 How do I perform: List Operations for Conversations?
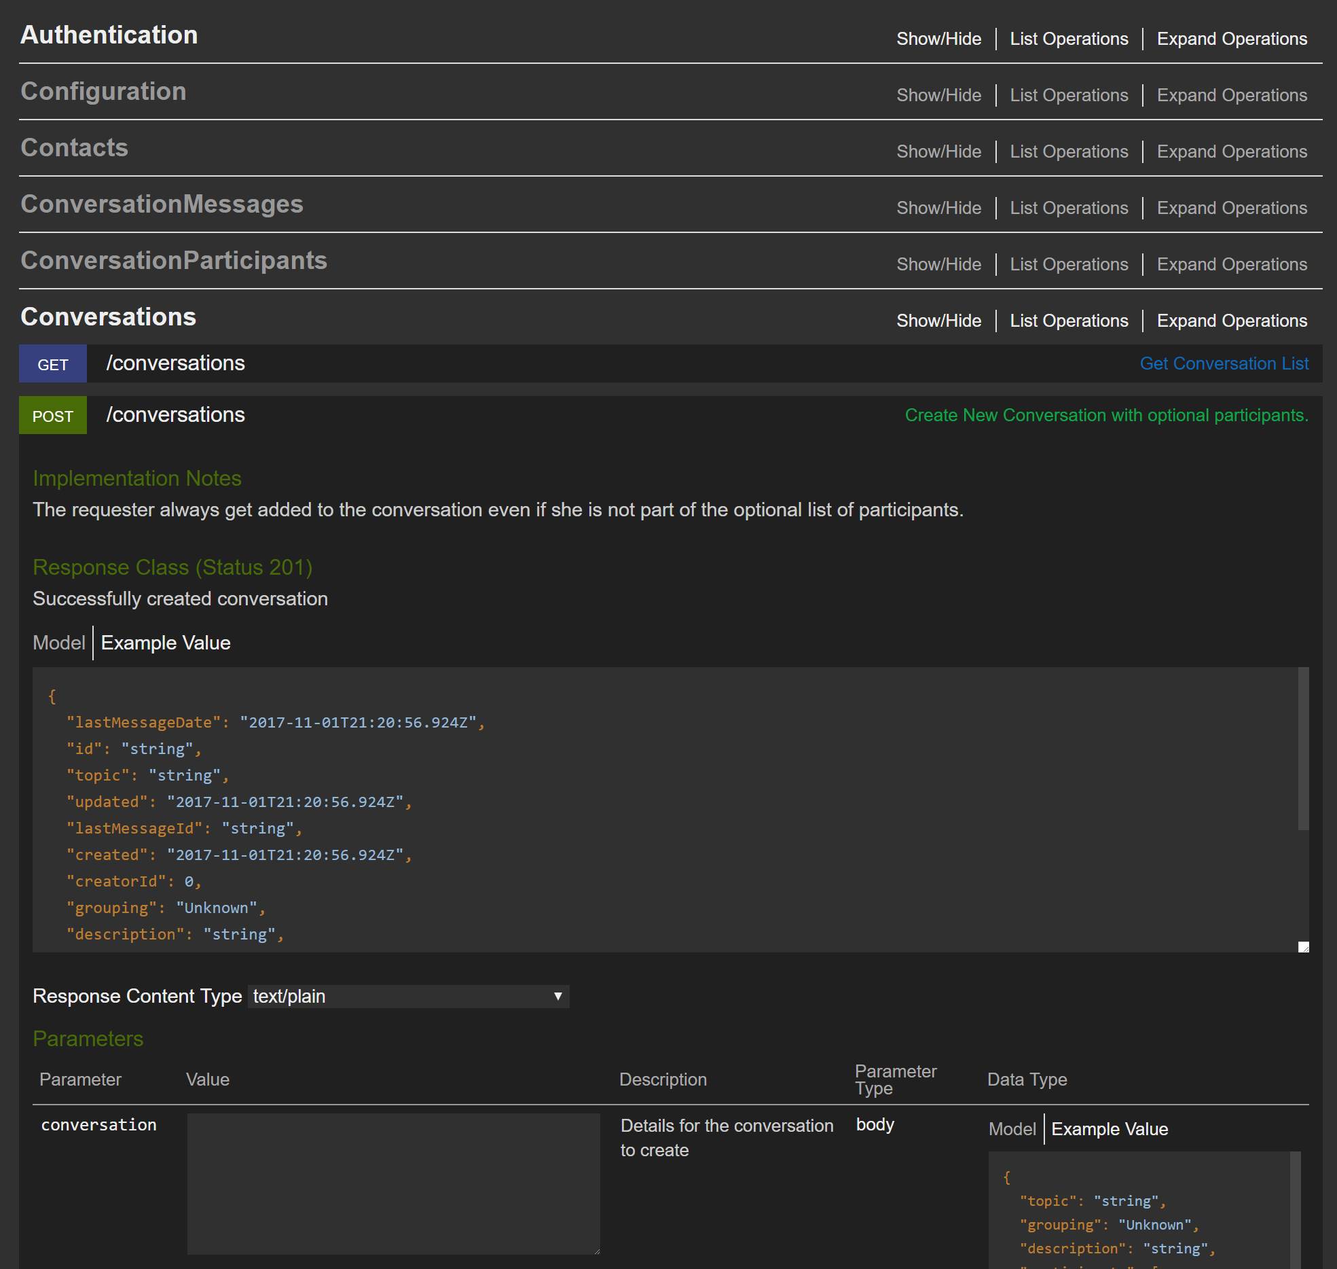coord(1069,321)
